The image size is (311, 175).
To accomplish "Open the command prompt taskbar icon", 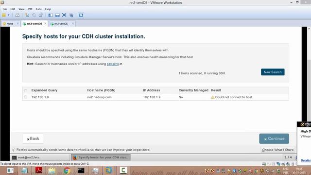I will click(81, 171).
